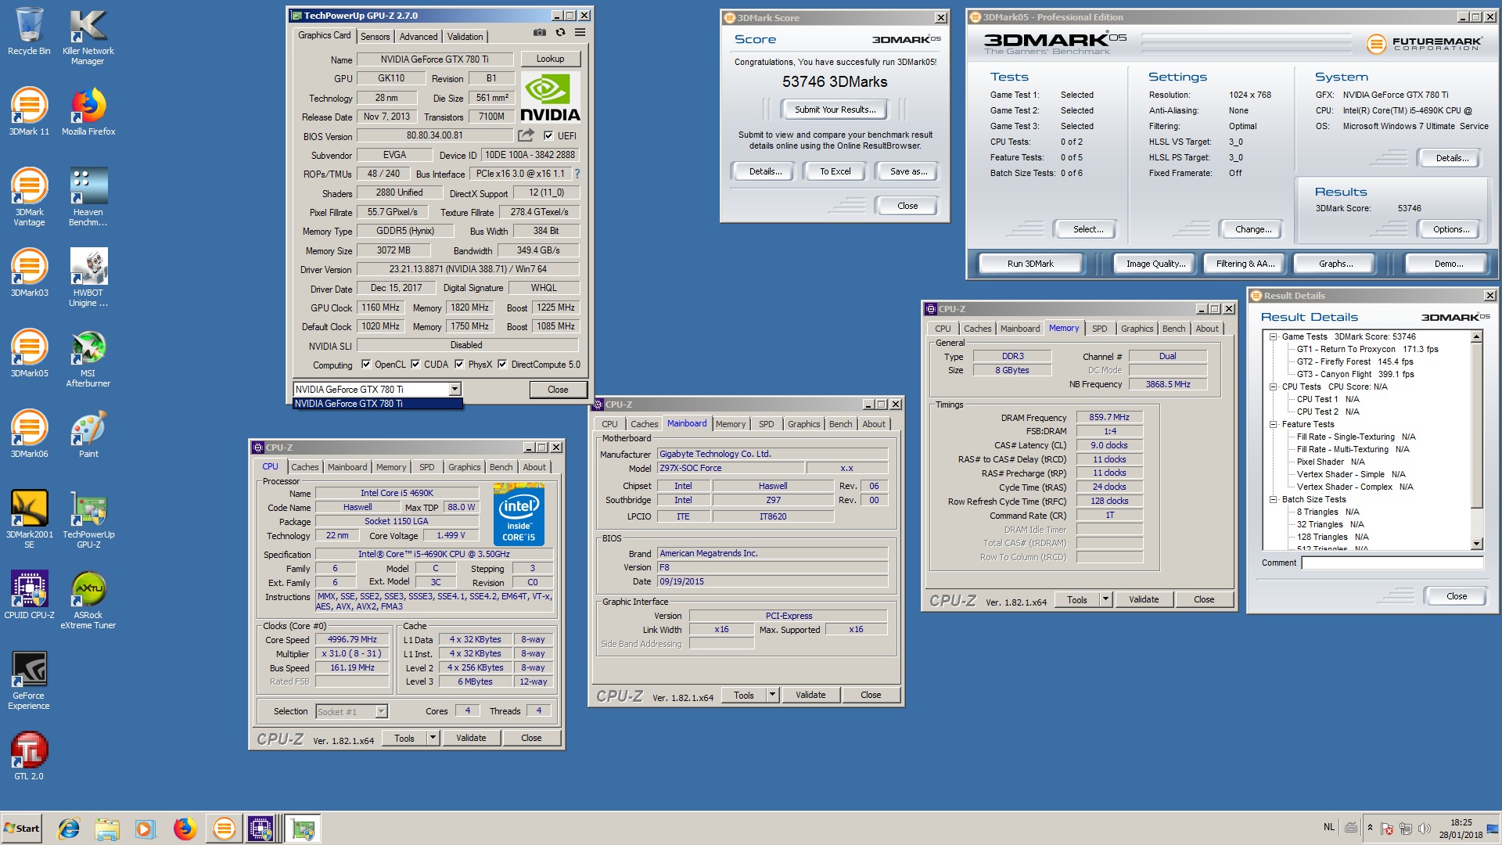Select HWBOT Unigine desktop icon
This screenshot has height=845, width=1502.
(88, 278)
